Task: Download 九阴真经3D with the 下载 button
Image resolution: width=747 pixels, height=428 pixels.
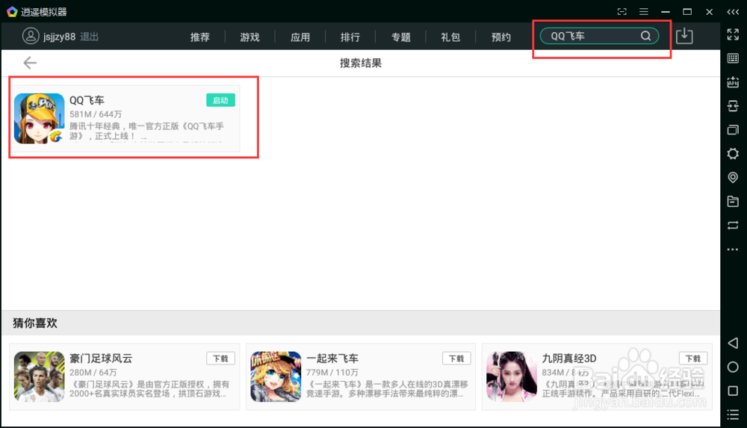Action: 692,359
